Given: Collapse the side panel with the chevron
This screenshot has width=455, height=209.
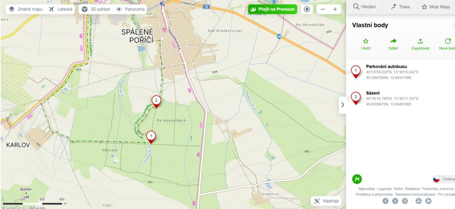Looking at the screenshot, I should [343, 105].
